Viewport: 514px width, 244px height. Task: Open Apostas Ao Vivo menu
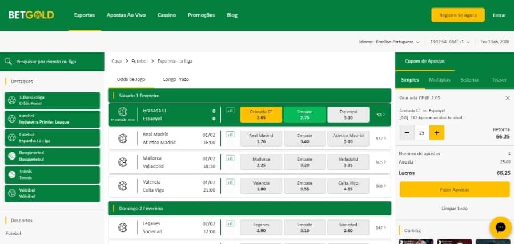click(126, 15)
